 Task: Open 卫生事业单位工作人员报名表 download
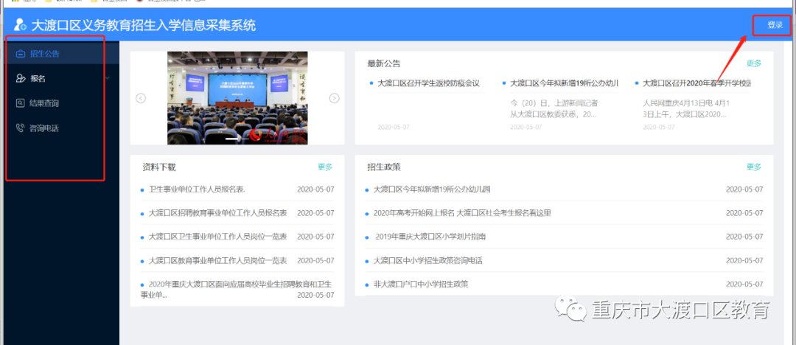197,189
